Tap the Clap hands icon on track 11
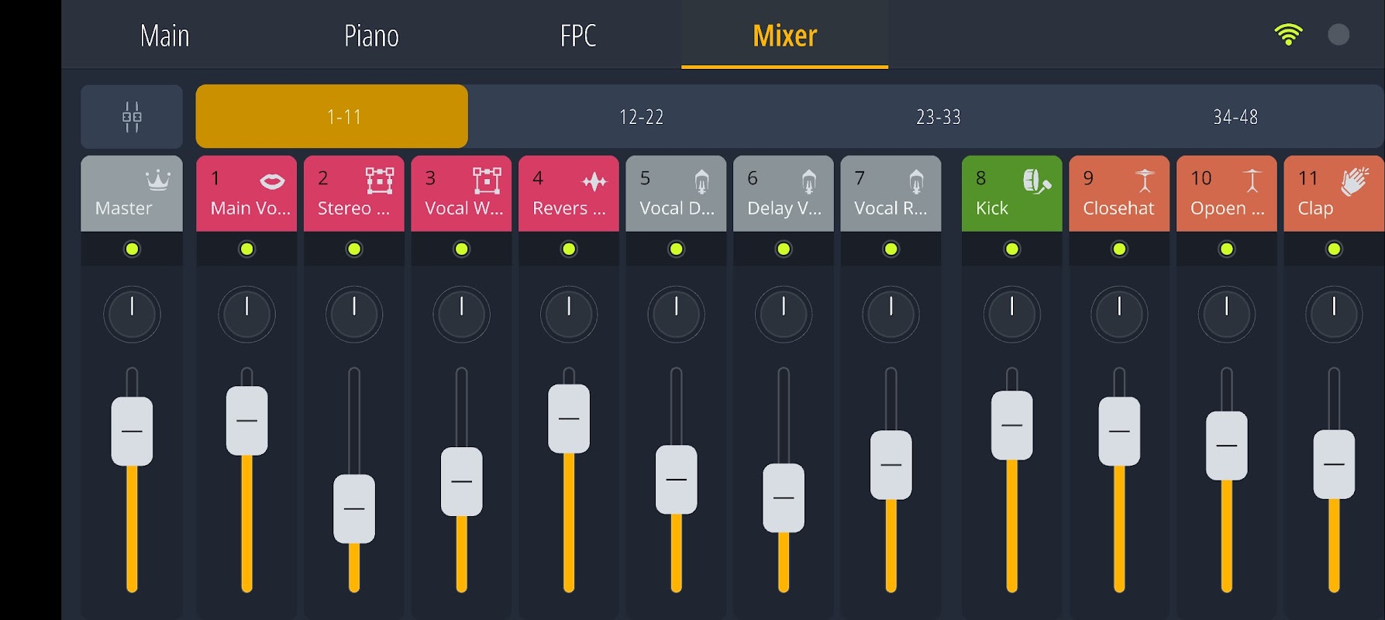Image resolution: width=1385 pixels, height=620 pixels. tap(1355, 181)
